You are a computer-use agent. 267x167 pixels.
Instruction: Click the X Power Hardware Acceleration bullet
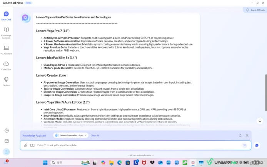[x=118, y=44]
